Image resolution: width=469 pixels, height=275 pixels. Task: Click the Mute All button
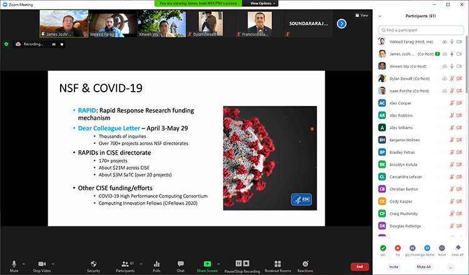click(423, 267)
